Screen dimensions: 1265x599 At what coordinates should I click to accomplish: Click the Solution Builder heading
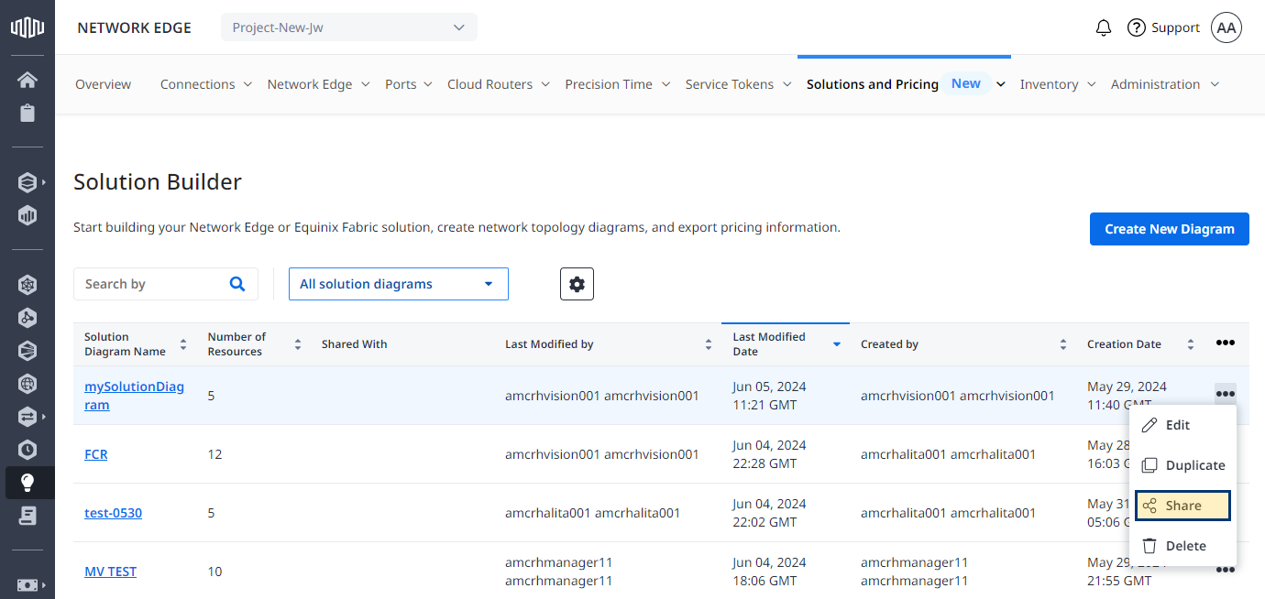[x=158, y=182]
